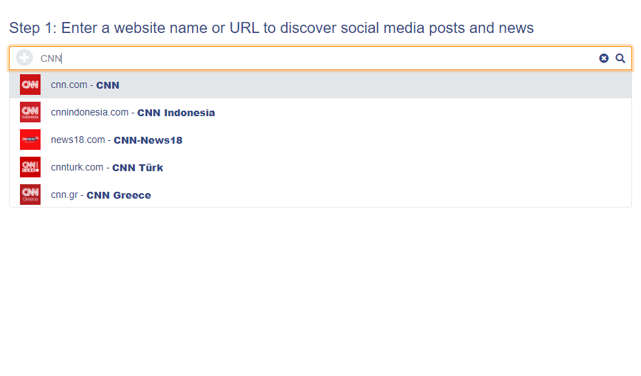Click the Step 1 heading text
The width and height of the screenshot is (641, 376).
[x=272, y=28]
